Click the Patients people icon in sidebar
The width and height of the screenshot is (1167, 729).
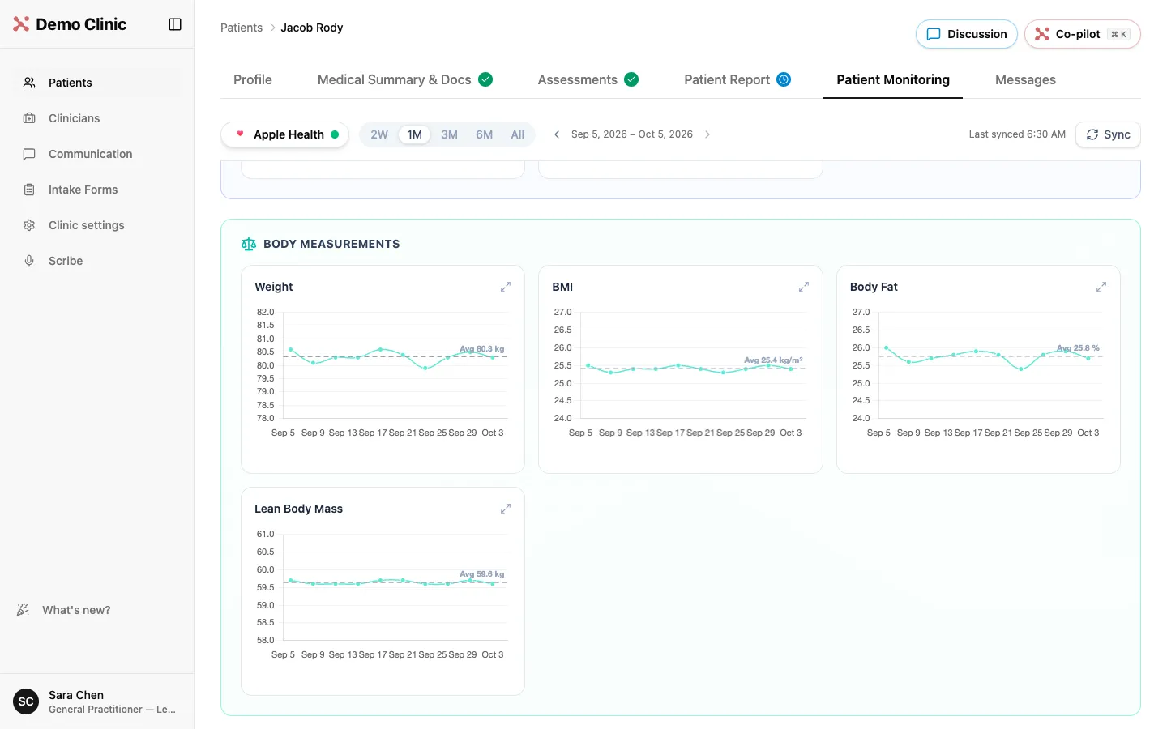(x=29, y=83)
